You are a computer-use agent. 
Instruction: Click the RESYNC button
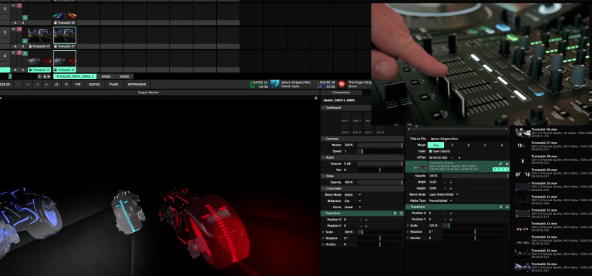point(94,84)
